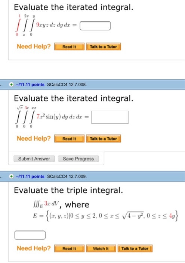Screen dimensions: 185x263
Task: Open Read It for the 9xyz integral question
Action: (x=69, y=47)
